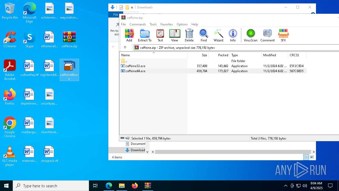The height and width of the screenshot is (191, 339).
Task: Select Recycle Bin desktop icon
Action: (x=10, y=11)
